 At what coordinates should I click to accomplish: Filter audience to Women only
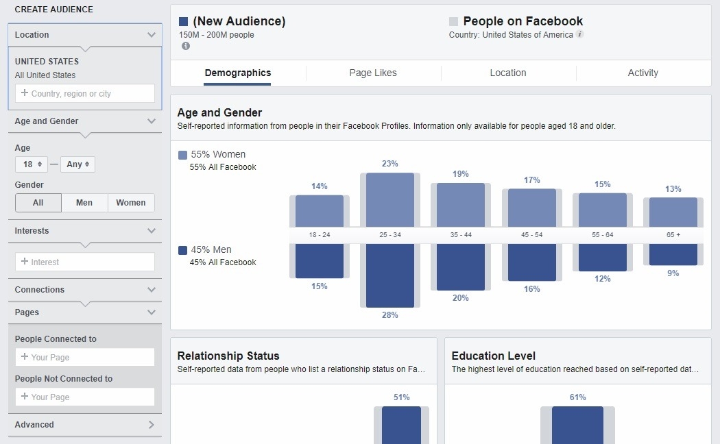pyautogui.click(x=130, y=202)
